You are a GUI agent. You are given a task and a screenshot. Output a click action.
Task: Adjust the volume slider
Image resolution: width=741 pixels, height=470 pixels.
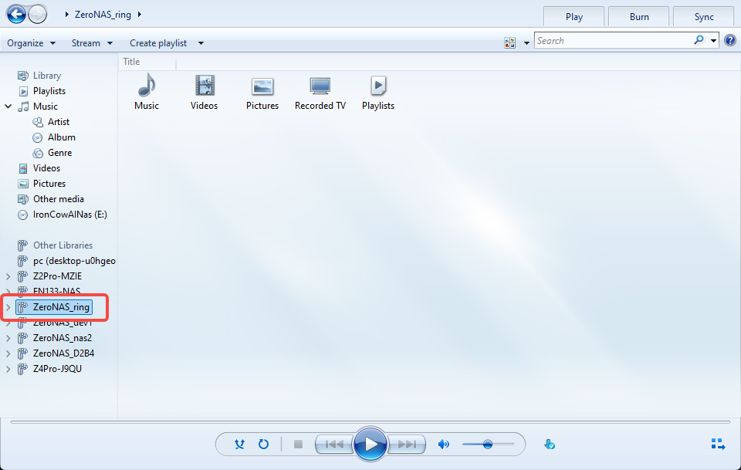click(x=488, y=444)
